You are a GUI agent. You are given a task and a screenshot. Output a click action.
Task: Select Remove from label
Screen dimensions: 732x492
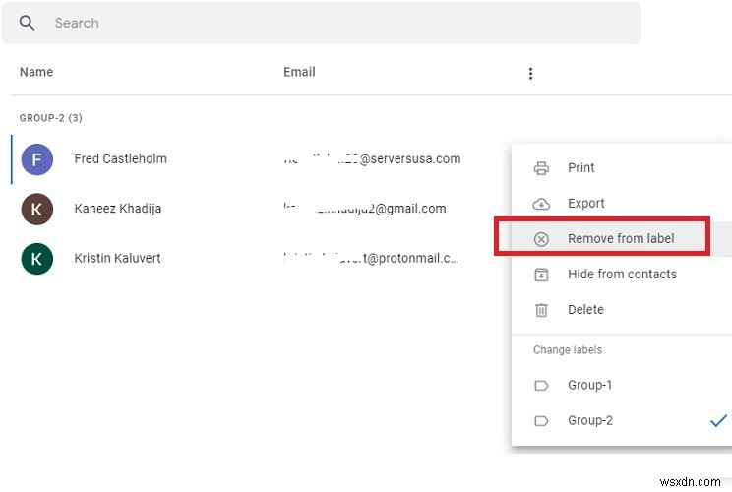tap(622, 238)
